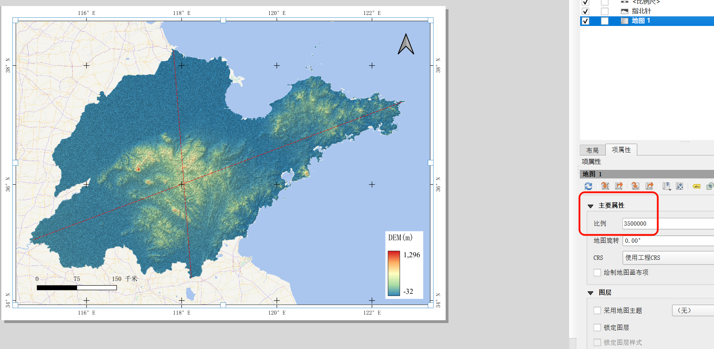This screenshot has width=714, height=349.
Task: Set main canvas to match map scale
Action: coord(650,186)
